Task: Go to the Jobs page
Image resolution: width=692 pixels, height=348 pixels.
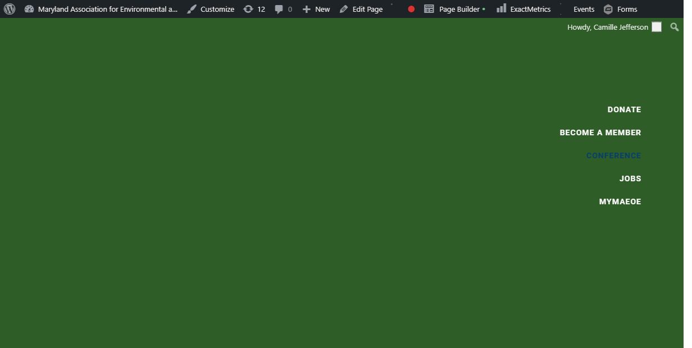Action: (630, 178)
